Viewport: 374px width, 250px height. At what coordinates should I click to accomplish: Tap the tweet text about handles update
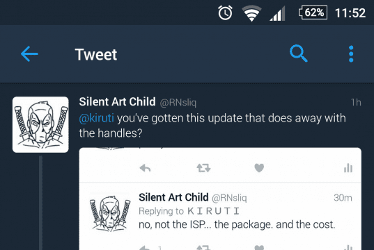click(212, 126)
